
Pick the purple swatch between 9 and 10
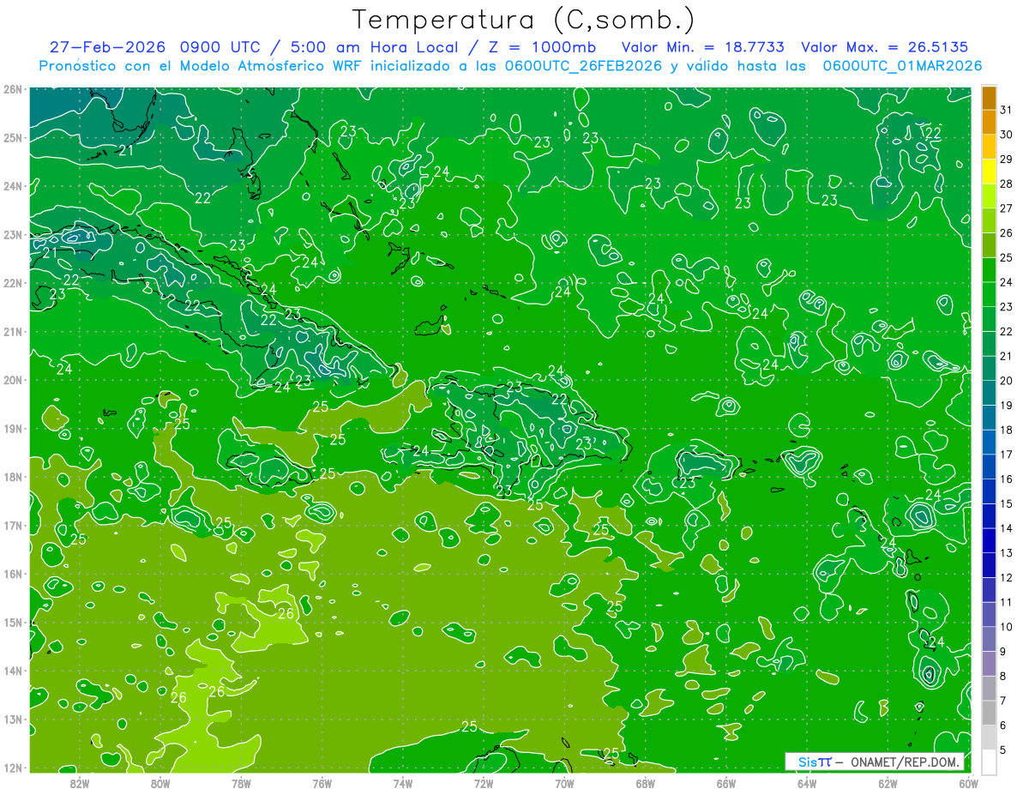989,639
